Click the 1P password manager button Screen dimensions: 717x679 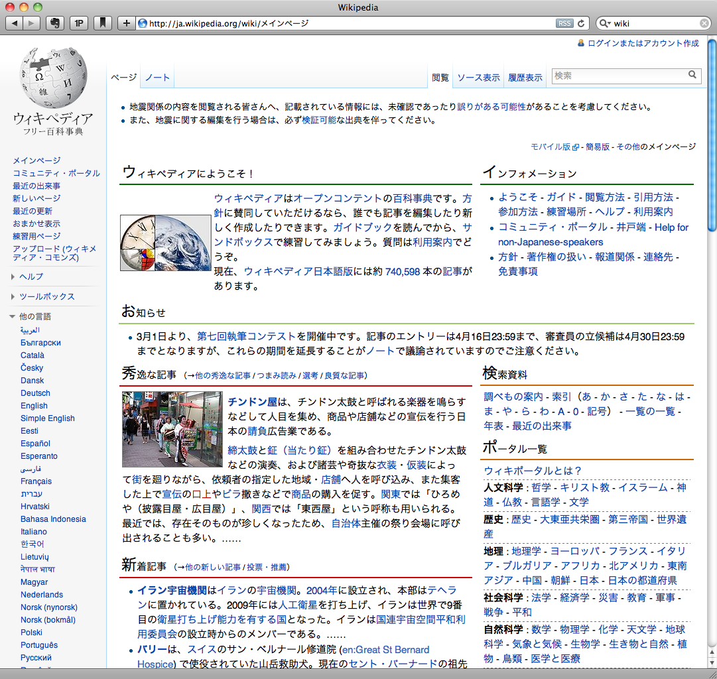point(79,23)
